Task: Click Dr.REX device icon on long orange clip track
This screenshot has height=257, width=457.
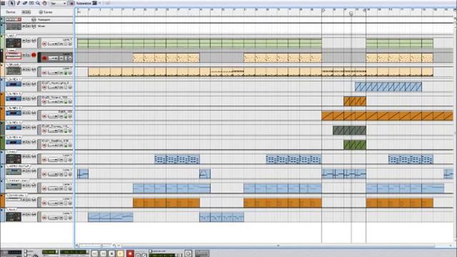Action: (x=14, y=113)
